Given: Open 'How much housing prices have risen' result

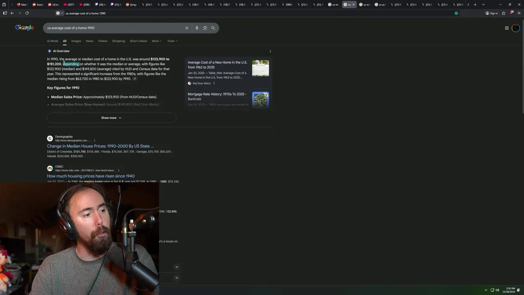Looking at the screenshot, I should 91,176.
